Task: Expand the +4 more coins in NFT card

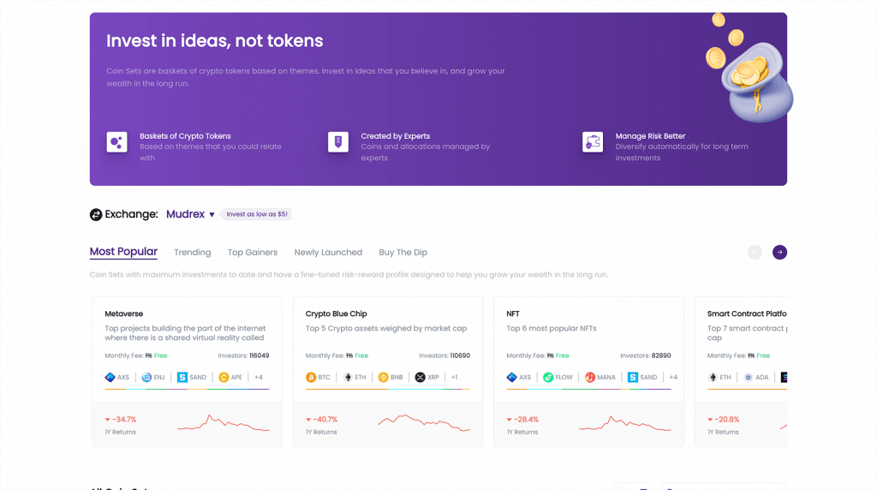Action: (x=673, y=377)
